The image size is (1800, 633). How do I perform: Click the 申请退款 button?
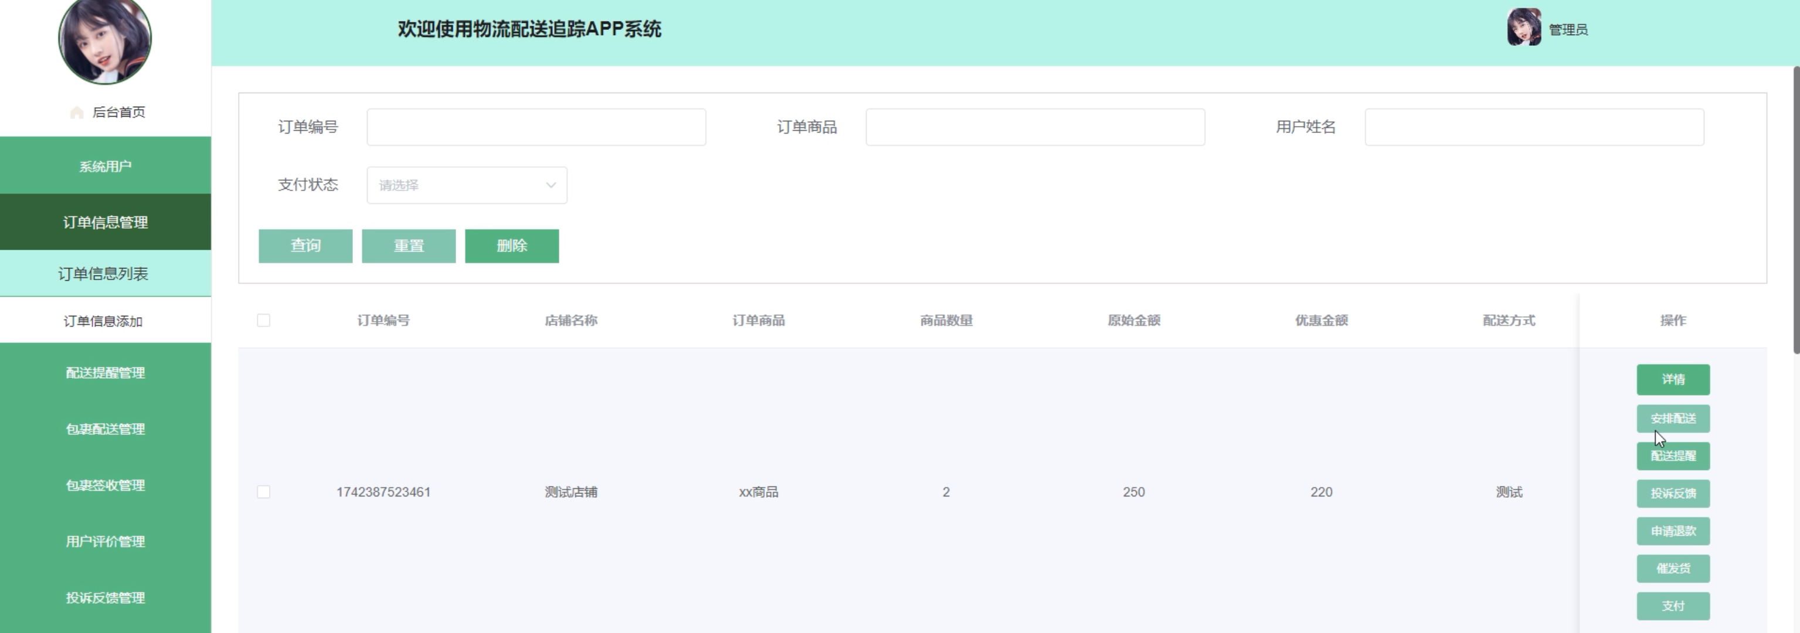pyautogui.click(x=1673, y=531)
